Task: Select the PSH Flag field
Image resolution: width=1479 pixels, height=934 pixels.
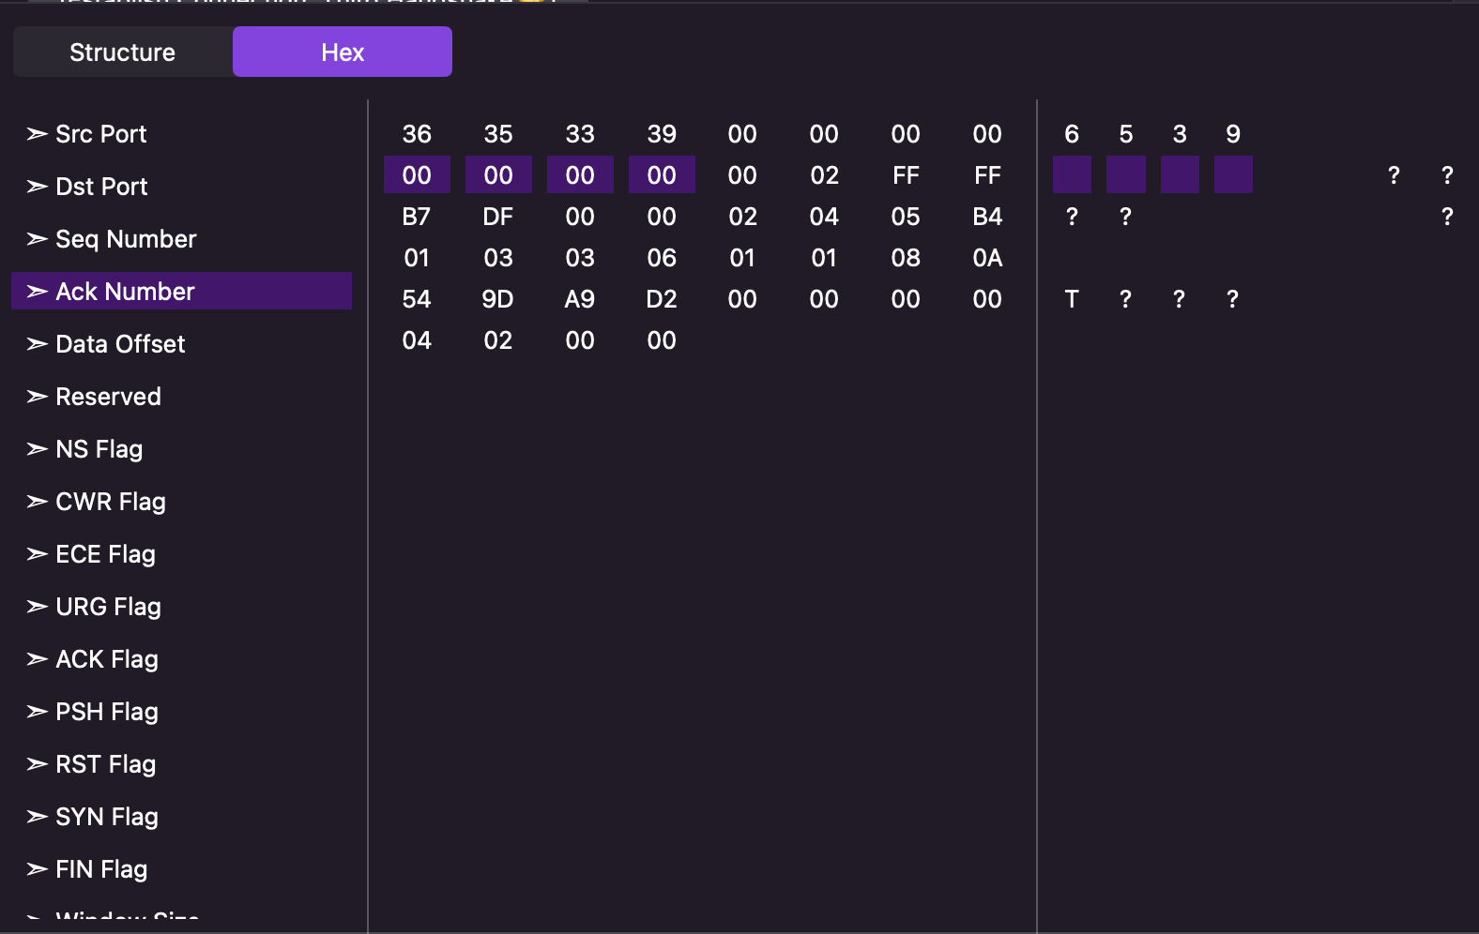Action: click(181, 712)
